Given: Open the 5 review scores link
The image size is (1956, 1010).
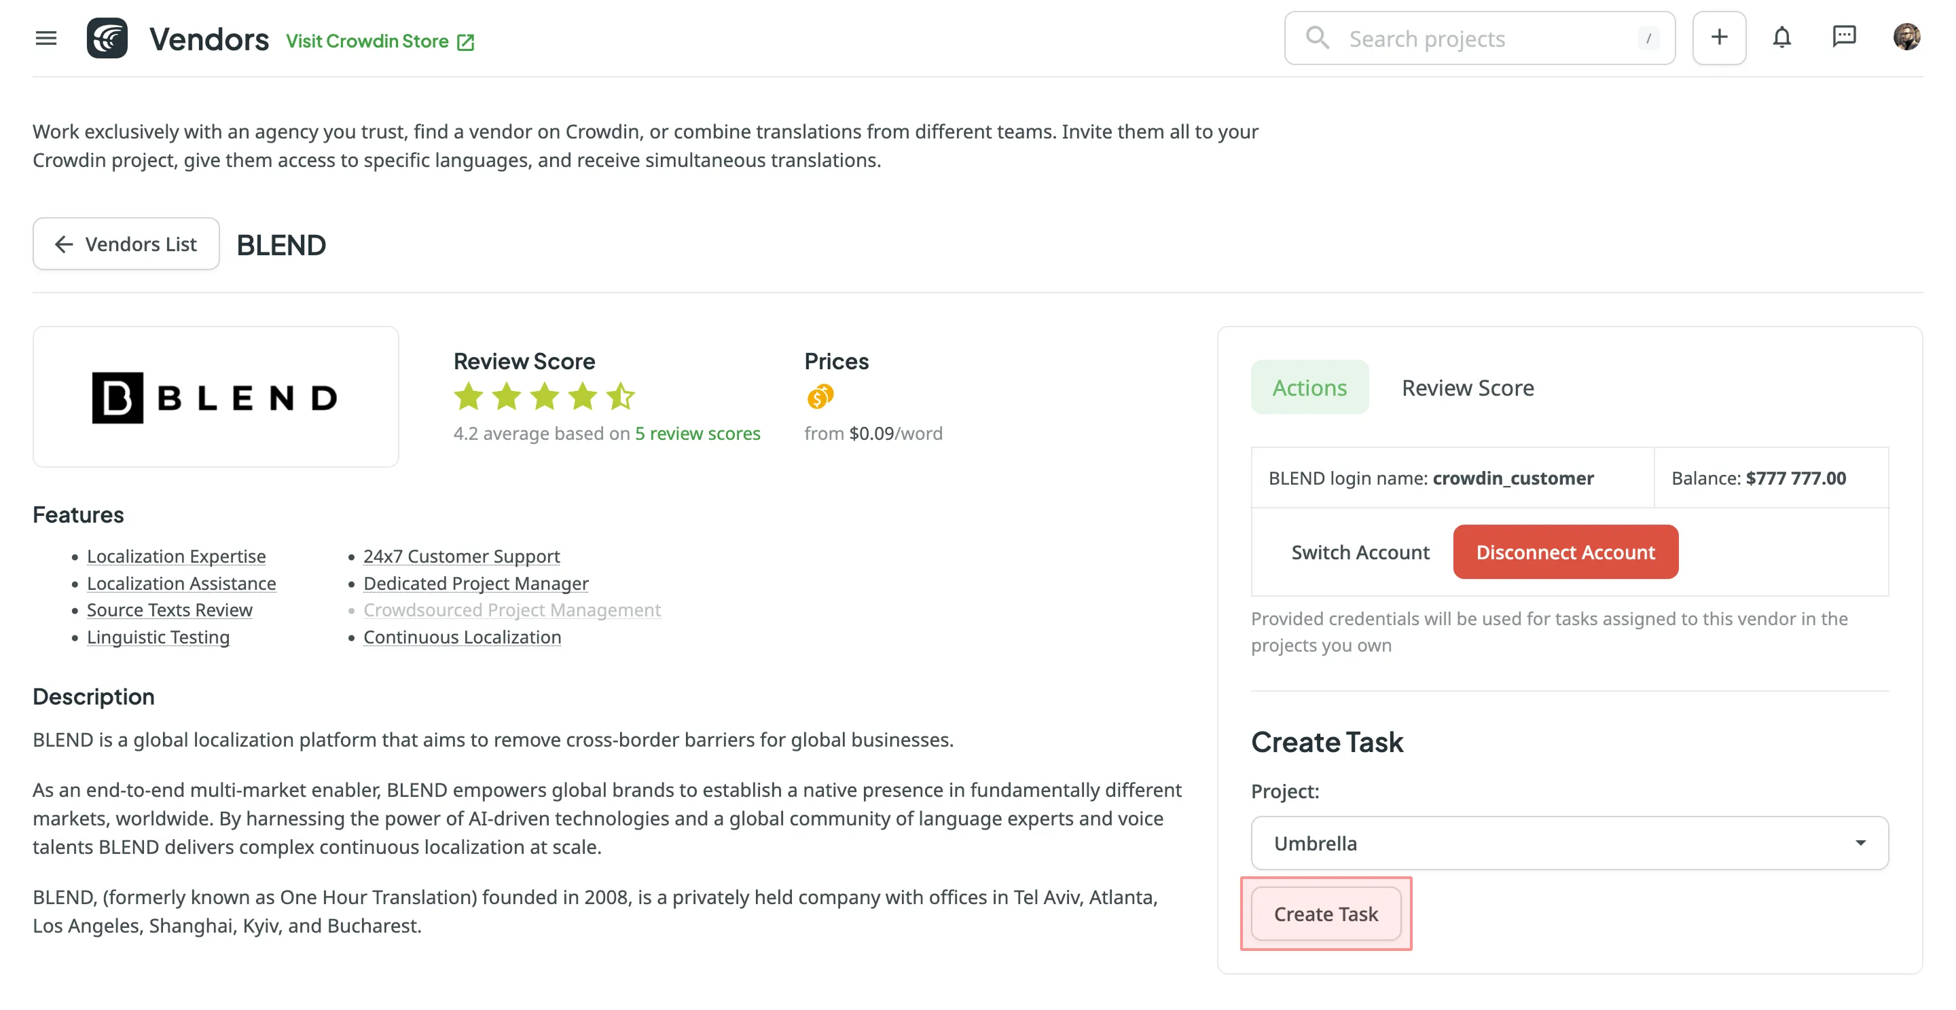Looking at the screenshot, I should (x=697, y=433).
